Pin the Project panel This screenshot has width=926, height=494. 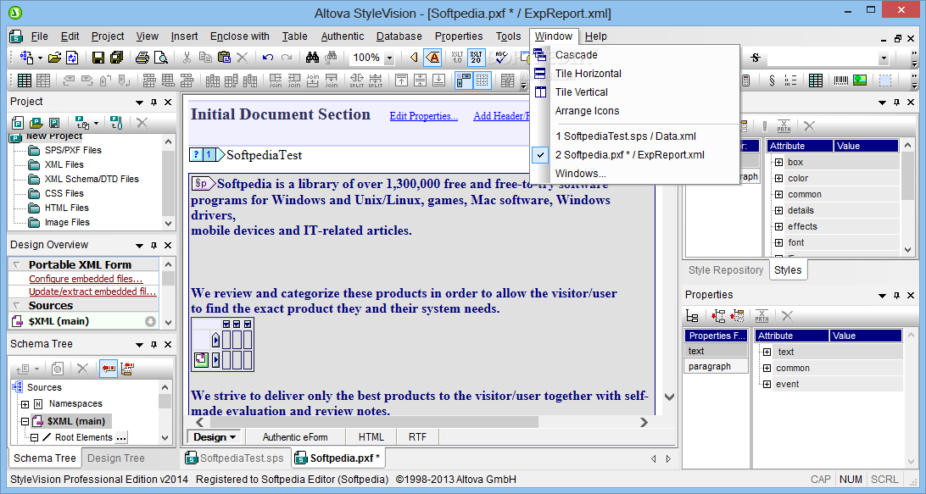(x=153, y=103)
